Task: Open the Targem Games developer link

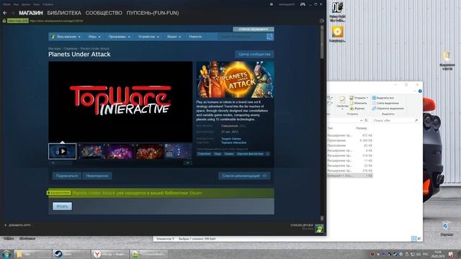Action: click(x=231, y=139)
